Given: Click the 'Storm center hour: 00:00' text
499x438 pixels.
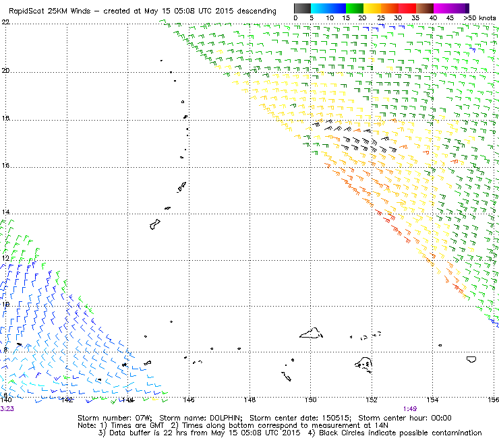Looking at the screenshot, I should pyautogui.click(x=405, y=418).
